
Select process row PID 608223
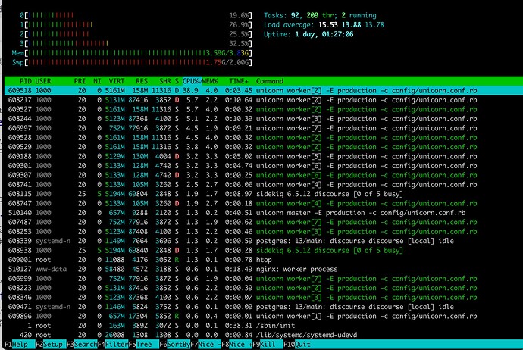click(264, 288)
